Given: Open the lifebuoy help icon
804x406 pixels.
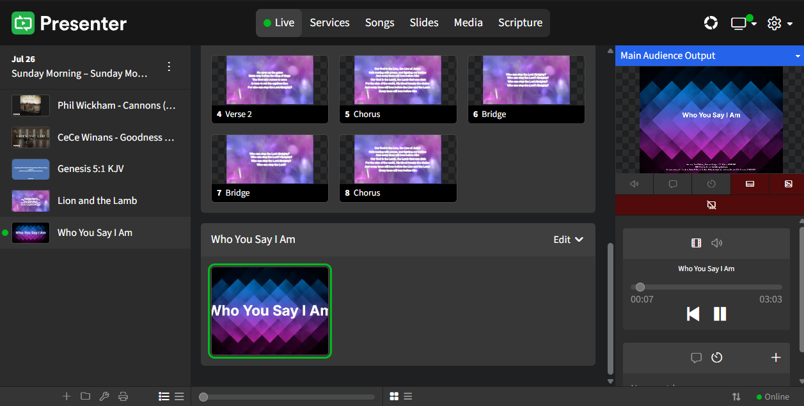Looking at the screenshot, I should pyautogui.click(x=711, y=23).
